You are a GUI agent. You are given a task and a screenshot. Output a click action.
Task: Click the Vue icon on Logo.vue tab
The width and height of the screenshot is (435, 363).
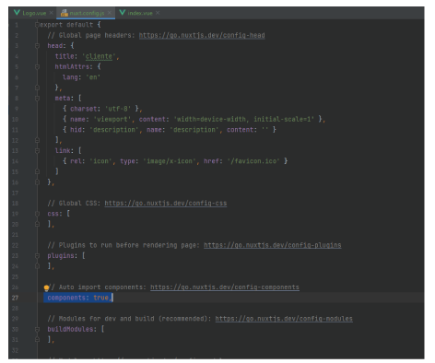coord(17,13)
